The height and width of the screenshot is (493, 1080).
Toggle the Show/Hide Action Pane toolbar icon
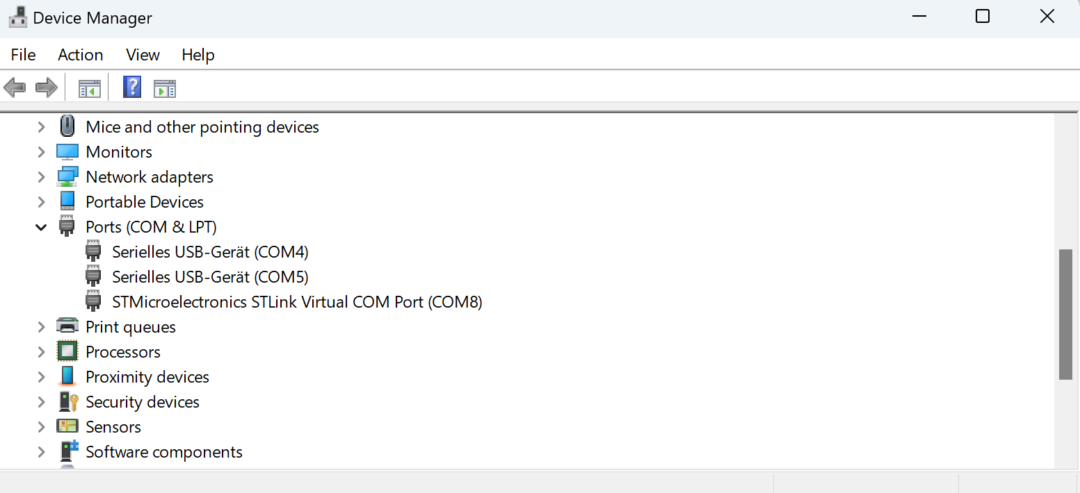coord(165,87)
